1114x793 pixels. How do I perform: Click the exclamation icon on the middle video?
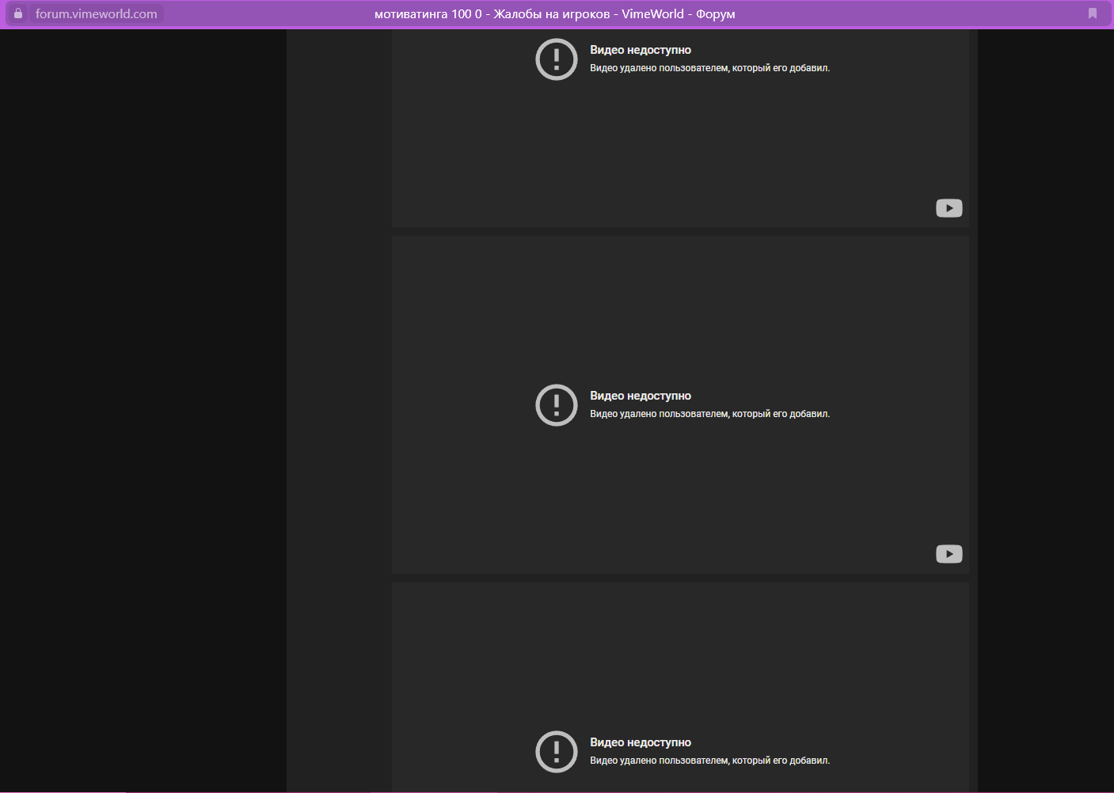click(x=557, y=405)
